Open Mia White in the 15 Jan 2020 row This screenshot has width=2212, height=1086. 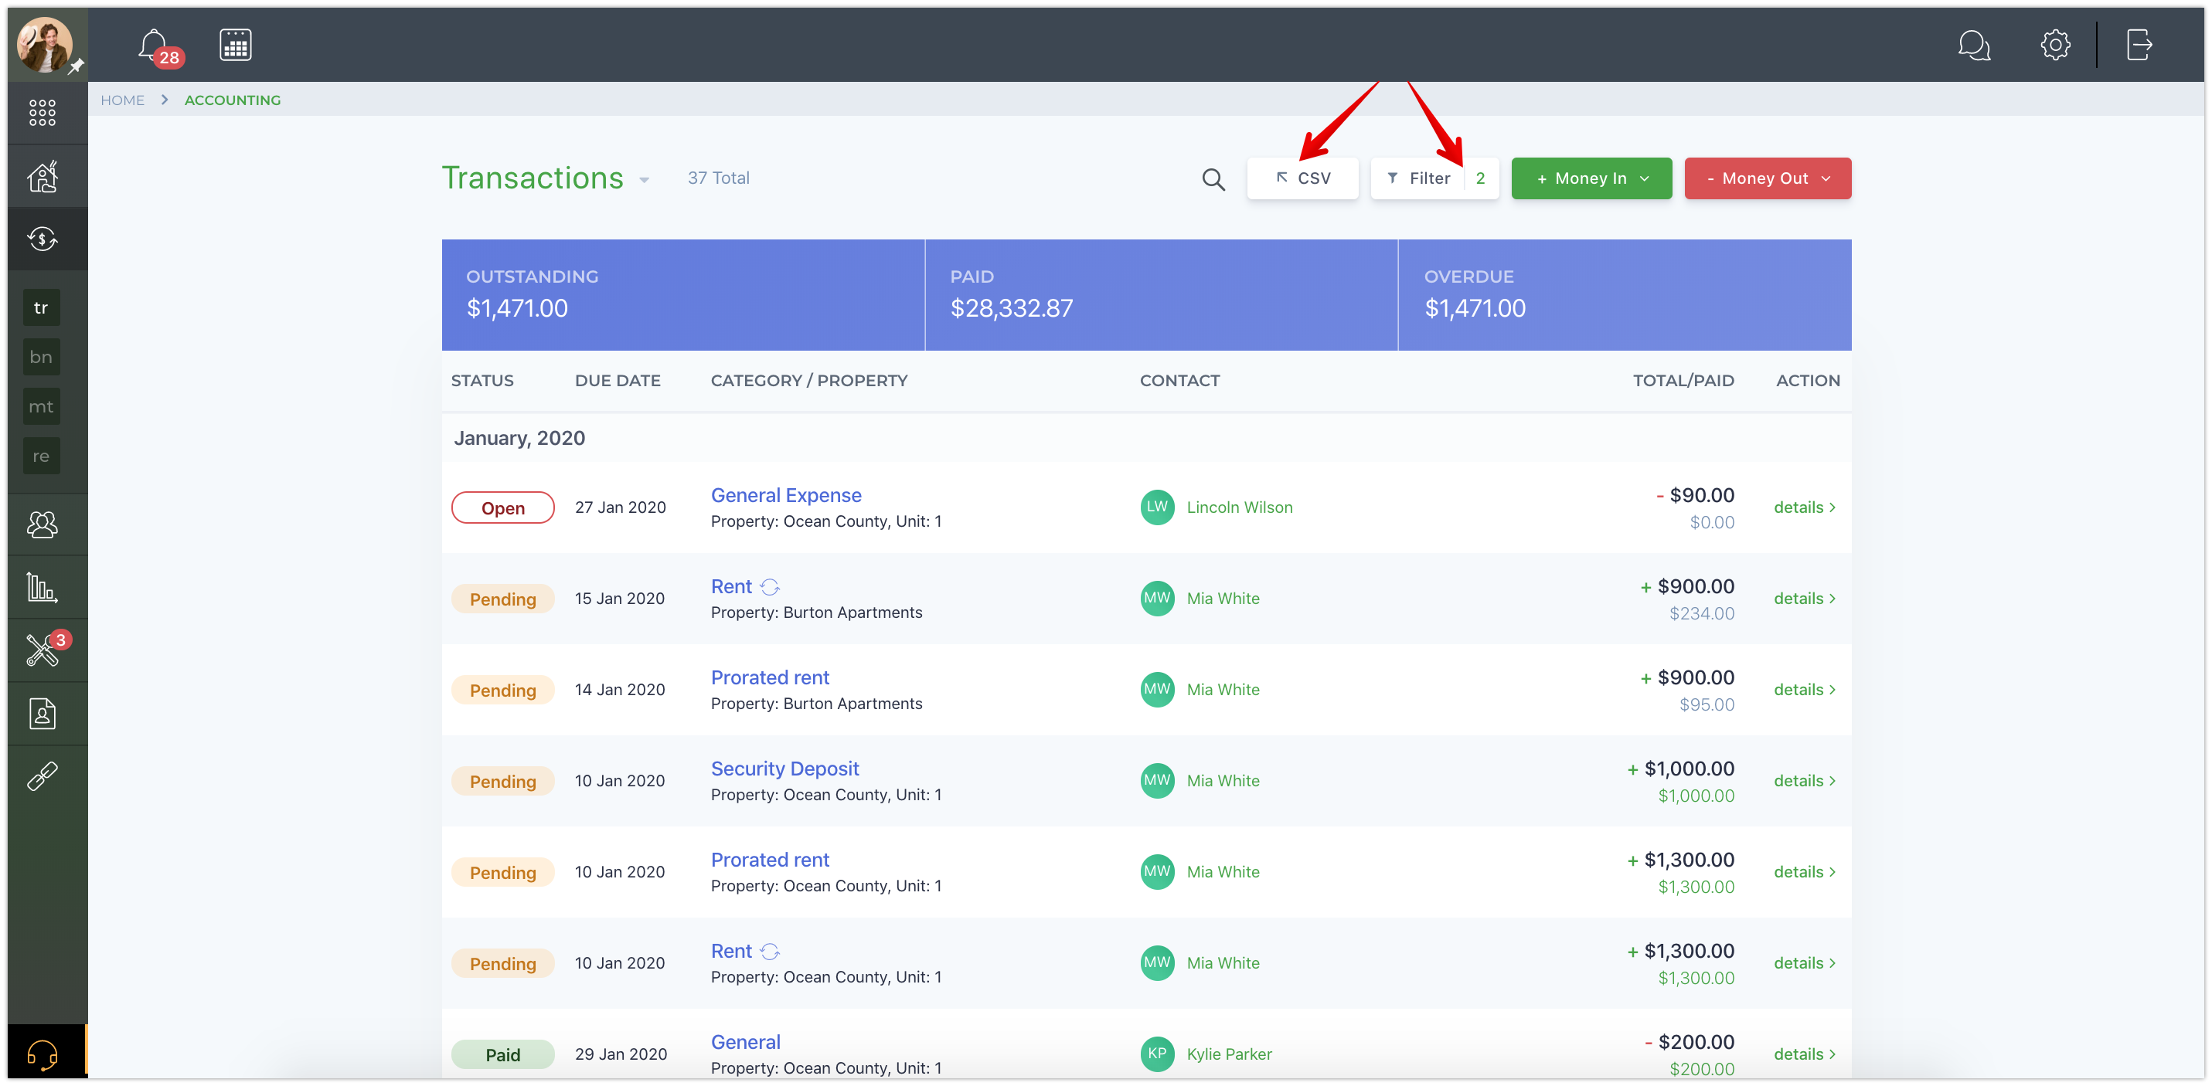coord(1223,599)
